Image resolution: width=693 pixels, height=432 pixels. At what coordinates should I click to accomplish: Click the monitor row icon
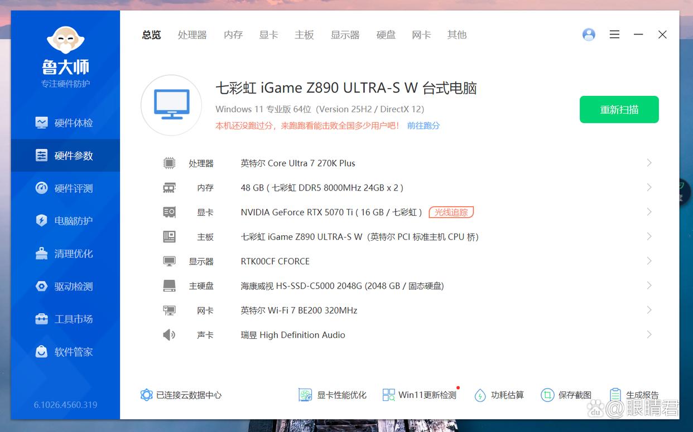pos(169,261)
